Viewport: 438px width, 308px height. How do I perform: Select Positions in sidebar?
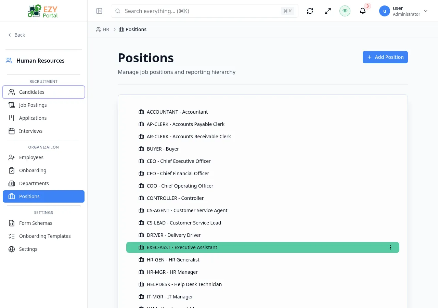click(x=43, y=196)
